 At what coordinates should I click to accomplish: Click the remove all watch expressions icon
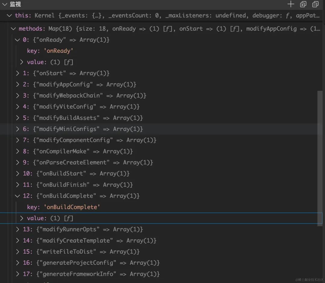point(303,4)
